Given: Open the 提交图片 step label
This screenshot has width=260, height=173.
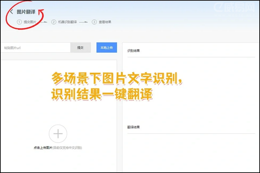Looking at the screenshot, I should pos(30,22).
